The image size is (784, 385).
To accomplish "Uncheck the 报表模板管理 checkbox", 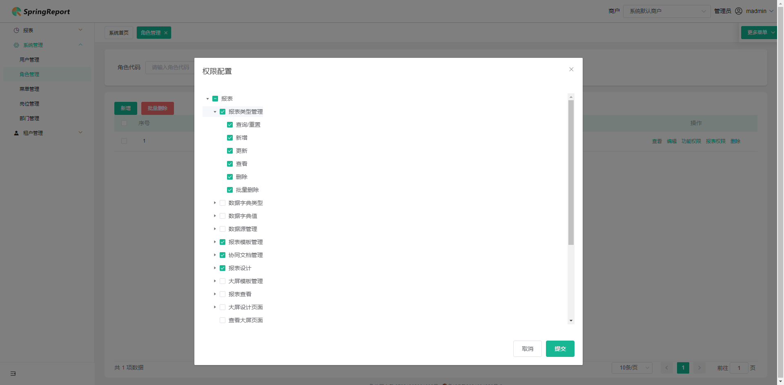I will pos(223,242).
